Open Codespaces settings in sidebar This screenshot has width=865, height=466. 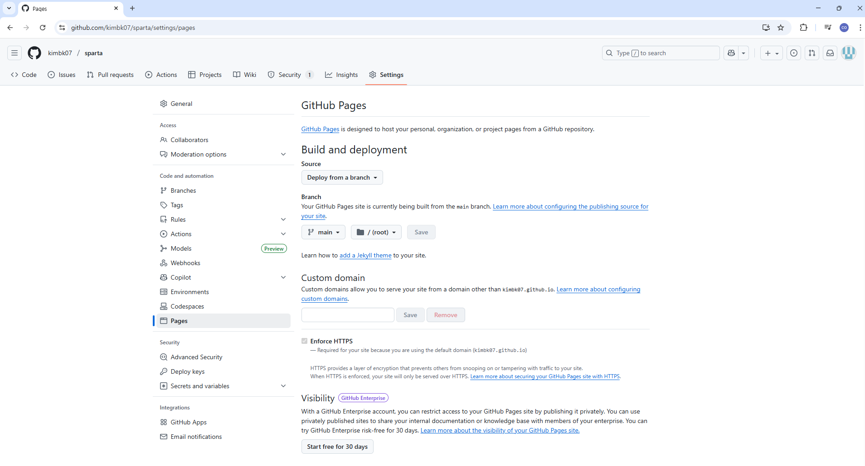point(224,306)
